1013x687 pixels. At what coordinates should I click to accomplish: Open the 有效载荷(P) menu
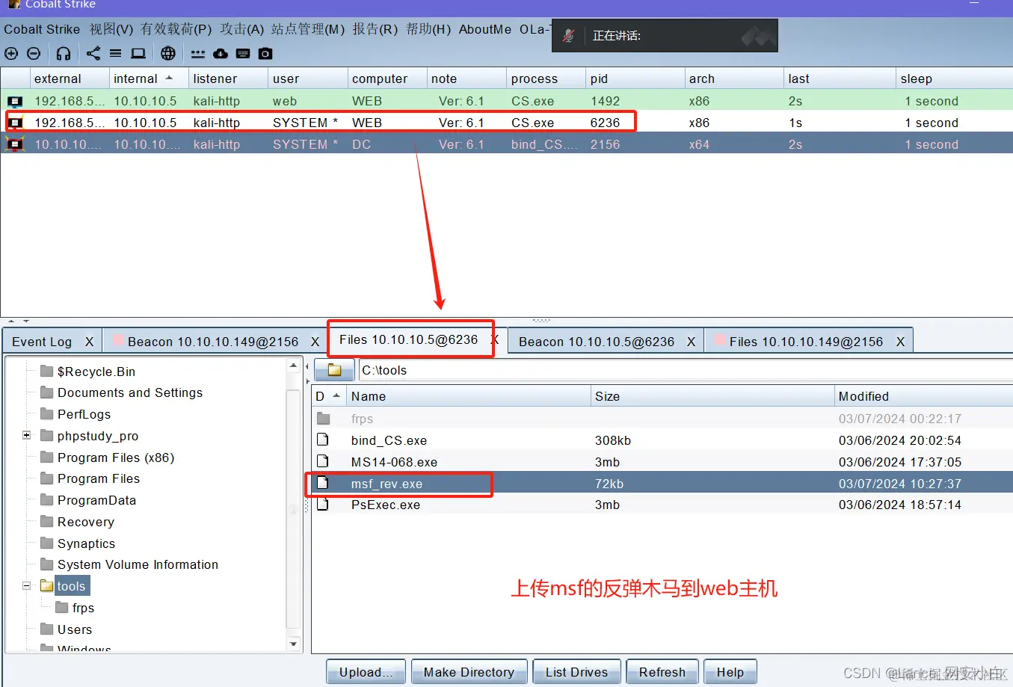coord(176,29)
